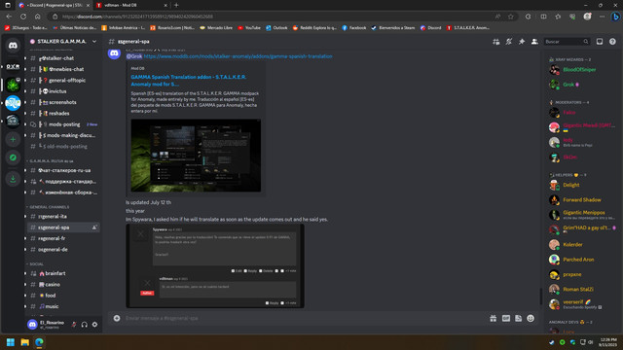Open the STALKER G.A.M.M.A. green server icon
Image resolution: width=623 pixels, height=350 pixels.
(x=13, y=85)
